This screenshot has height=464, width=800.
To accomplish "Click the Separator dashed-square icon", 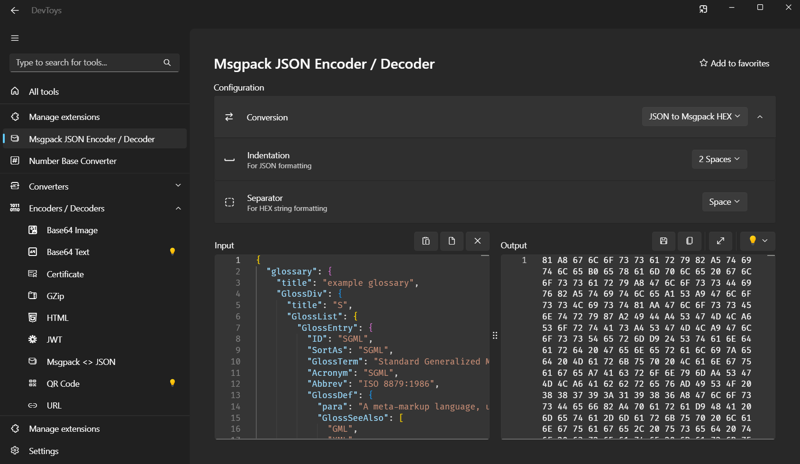I will [x=229, y=202].
